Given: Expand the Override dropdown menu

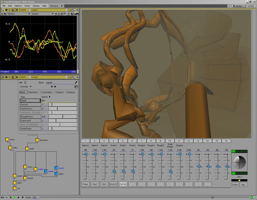Looking at the screenshot, I should point(31,87).
